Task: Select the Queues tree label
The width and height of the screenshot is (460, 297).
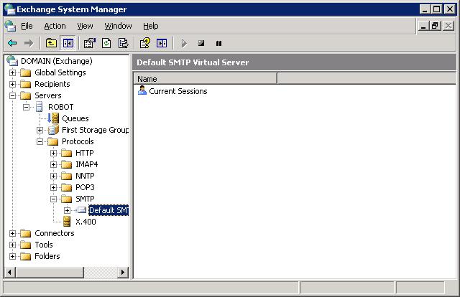Action: (75, 118)
